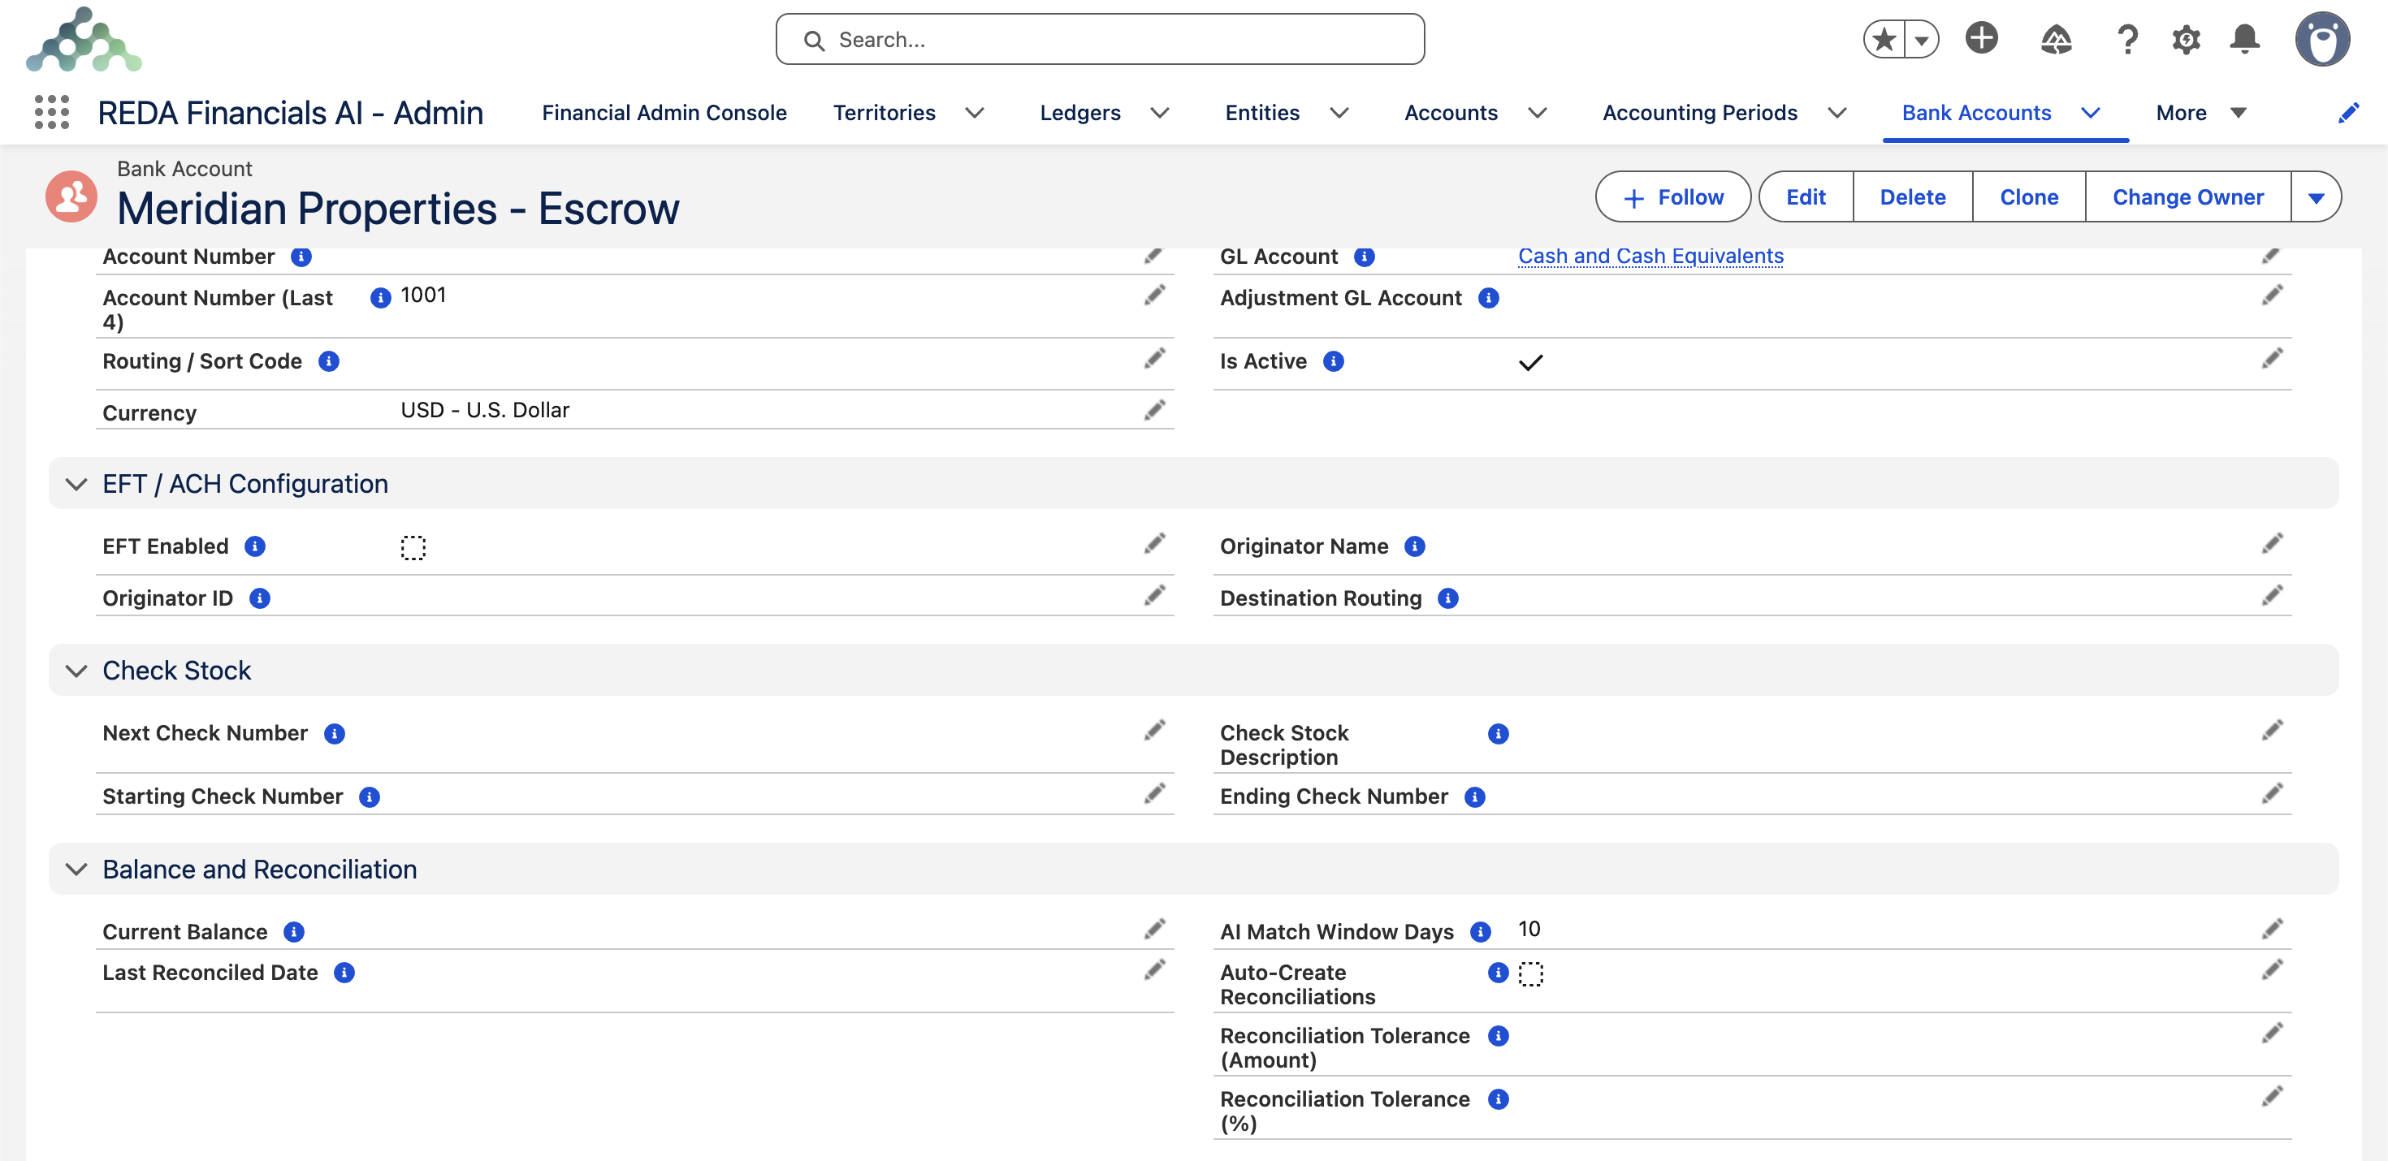Image resolution: width=2388 pixels, height=1161 pixels.
Task: Open the Accounts tab
Action: click(x=1450, y=113)
